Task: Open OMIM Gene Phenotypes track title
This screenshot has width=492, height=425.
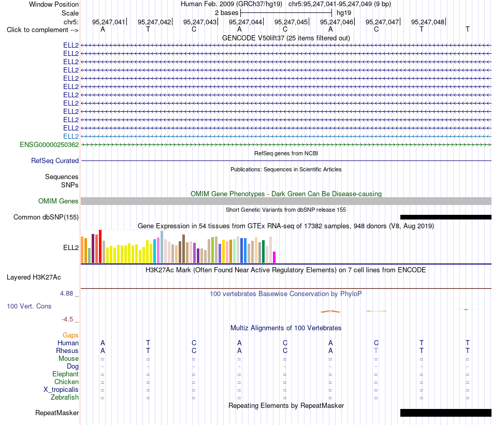Action: (x=286, y=194)
